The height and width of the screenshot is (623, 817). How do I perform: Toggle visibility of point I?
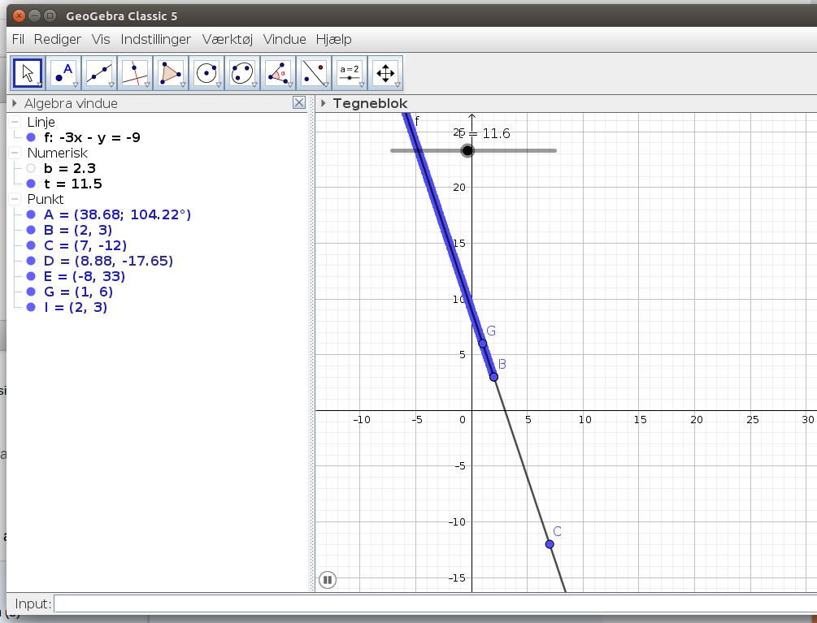click(31, 307)
